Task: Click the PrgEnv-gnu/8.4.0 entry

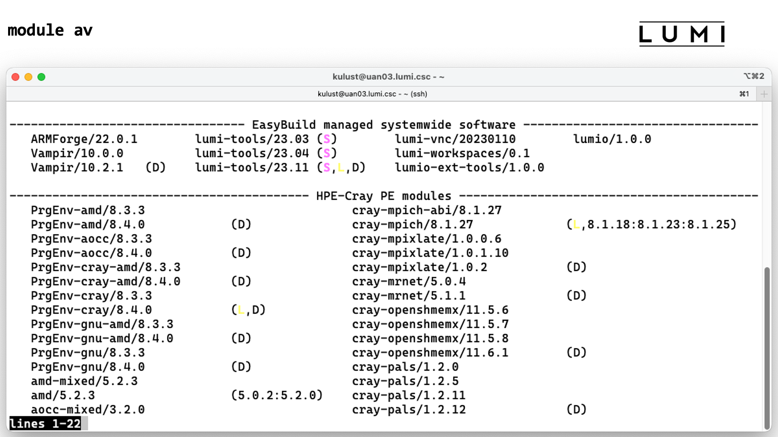Action: (88, 367)
